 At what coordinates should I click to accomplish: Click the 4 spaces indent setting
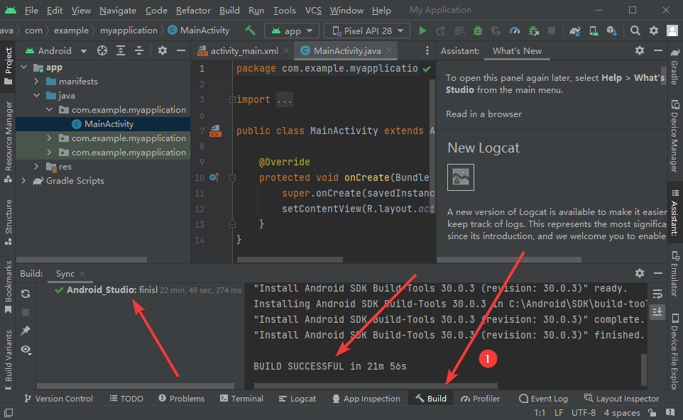(621, 412)
